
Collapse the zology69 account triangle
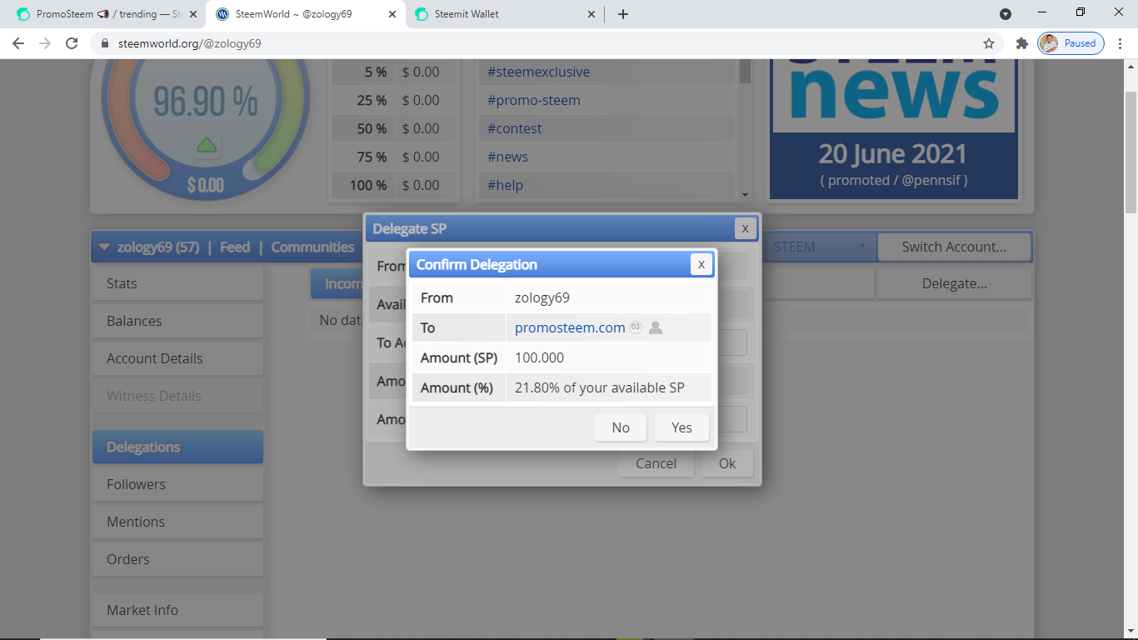[x=104, y=247]
